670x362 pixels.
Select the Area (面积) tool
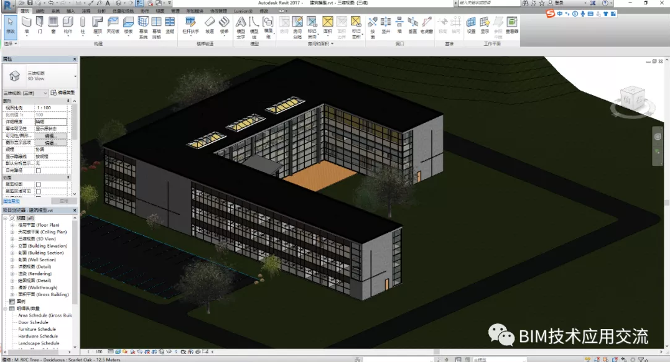click(328, 25)
